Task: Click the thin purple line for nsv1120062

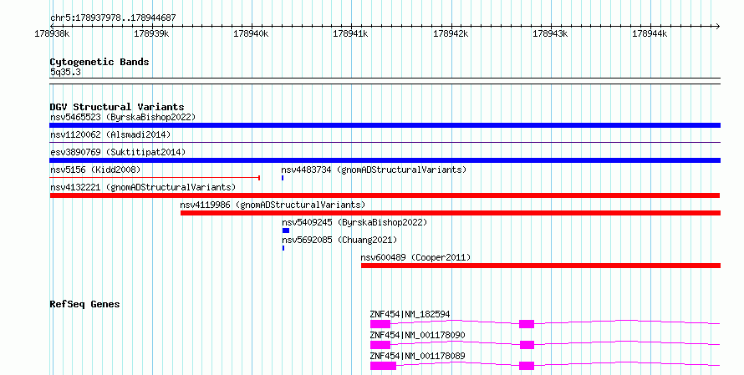Action: pyautogui.click(x=385, y=142)
